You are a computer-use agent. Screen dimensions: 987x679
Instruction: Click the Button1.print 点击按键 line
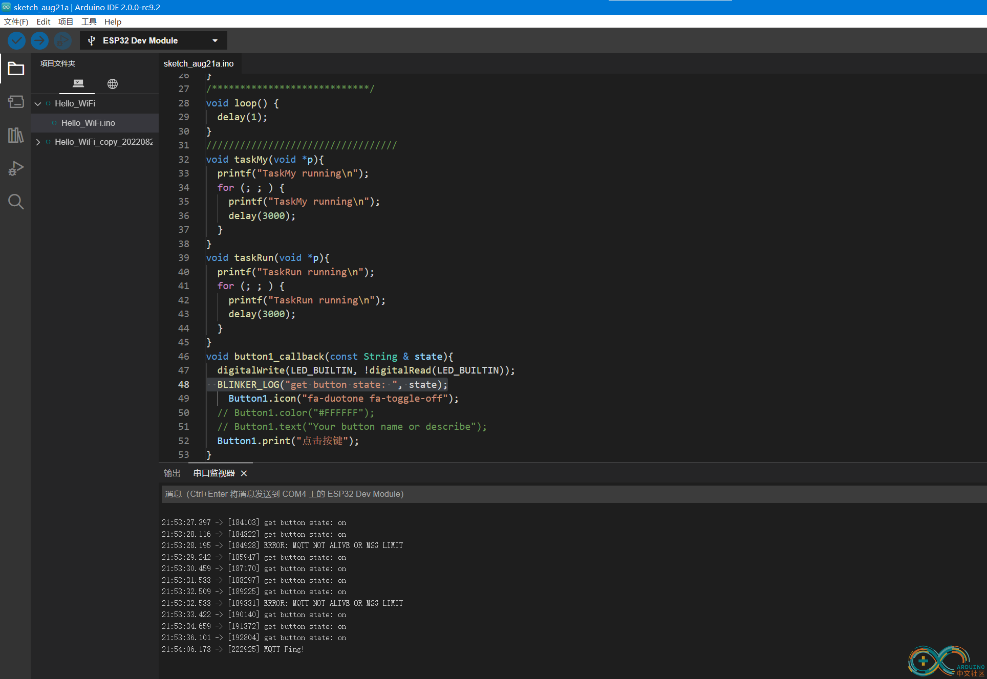tap(288, 441)
